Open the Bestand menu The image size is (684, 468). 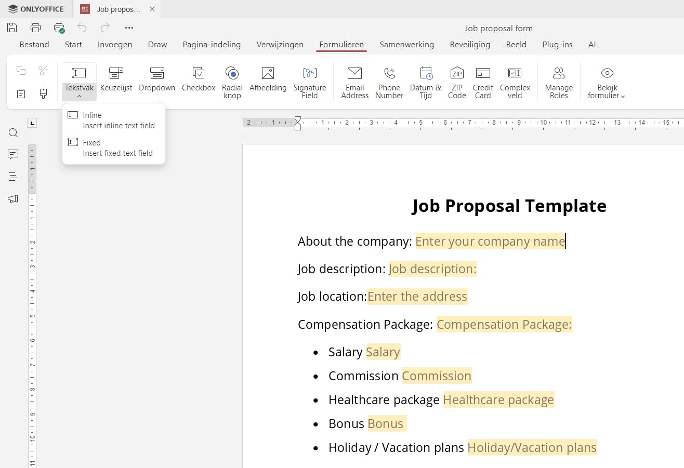pos(34,45)
